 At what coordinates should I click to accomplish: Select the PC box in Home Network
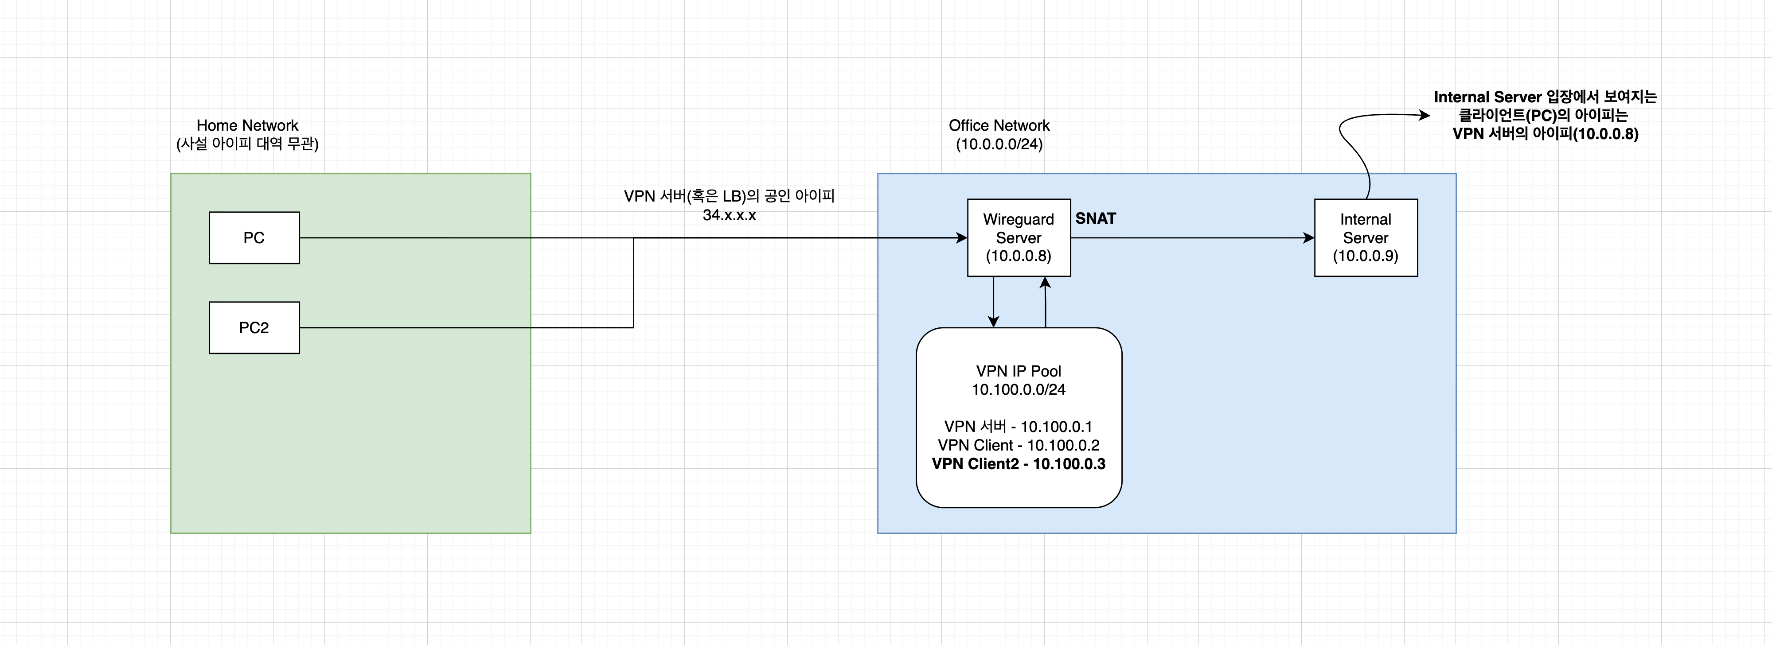pos(254,238)
